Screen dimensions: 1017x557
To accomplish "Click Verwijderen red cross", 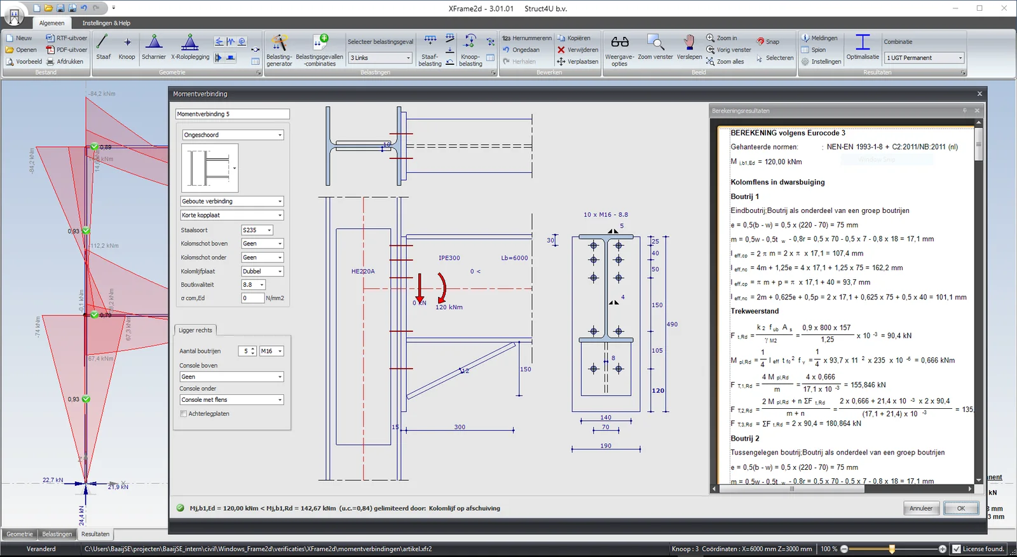I will click(578, 50).
